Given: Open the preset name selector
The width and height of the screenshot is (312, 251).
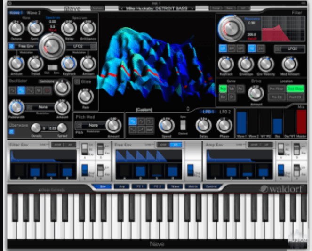Looking at the screenshot, I should coord(157,8).
